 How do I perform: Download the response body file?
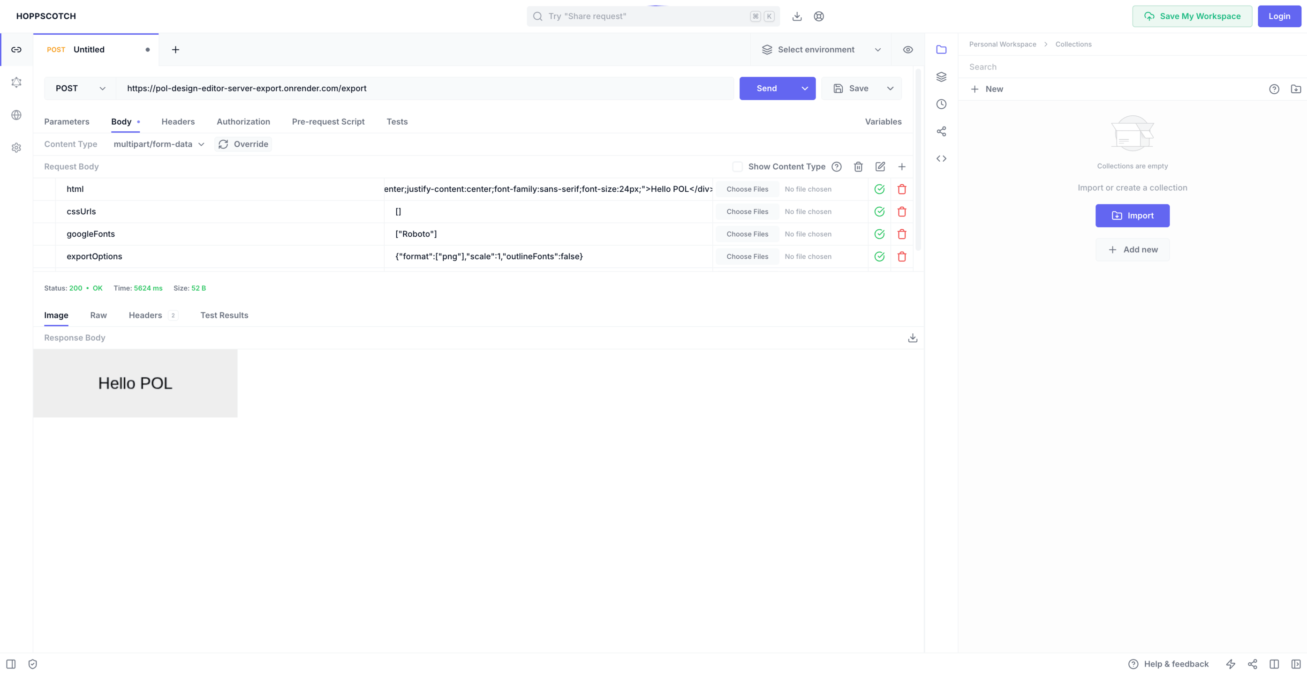pyautogui.click(x=912, y=338)
